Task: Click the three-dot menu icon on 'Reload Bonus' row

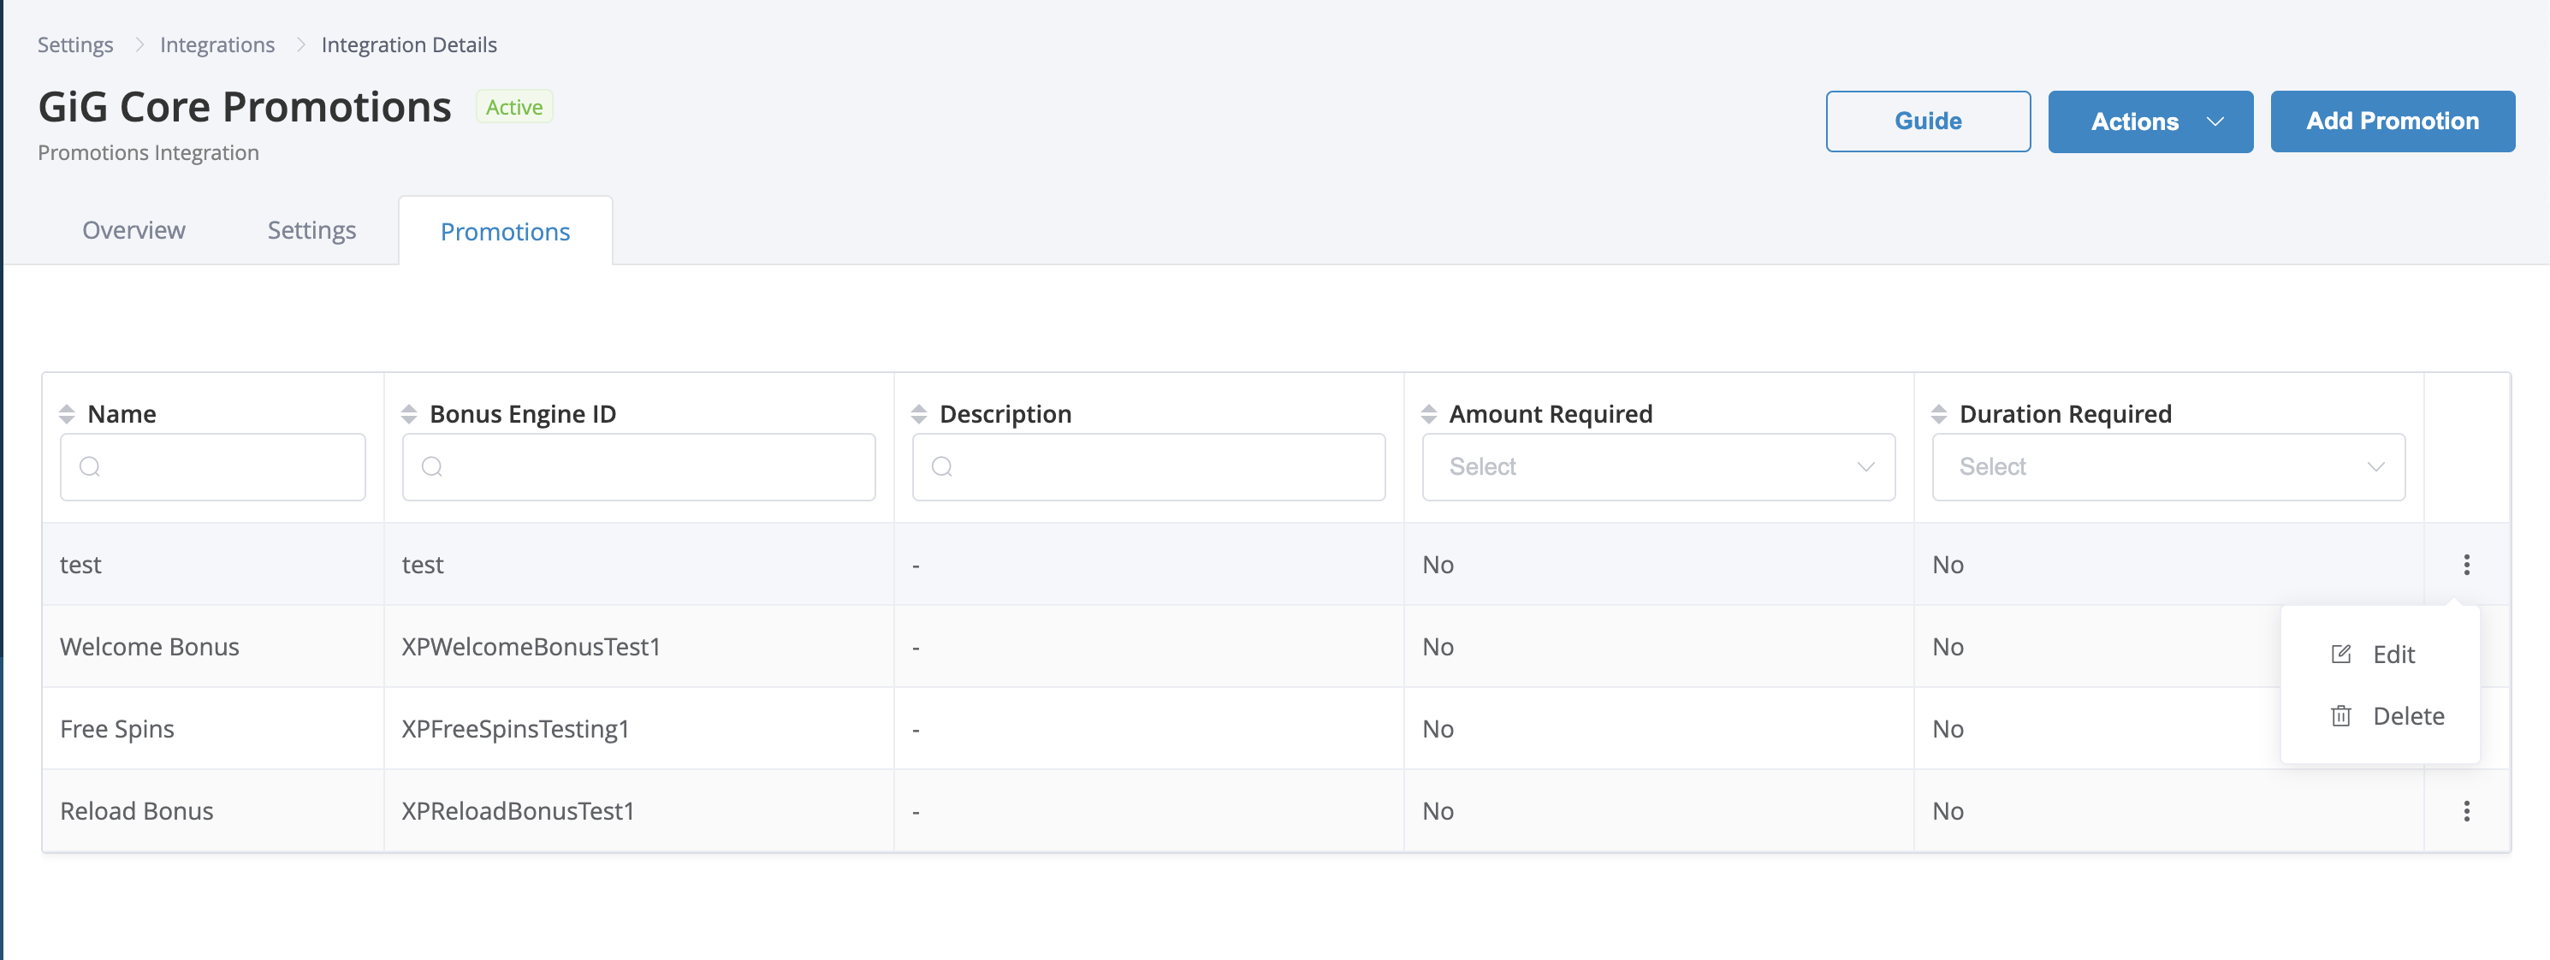Action: point(2465,810)
